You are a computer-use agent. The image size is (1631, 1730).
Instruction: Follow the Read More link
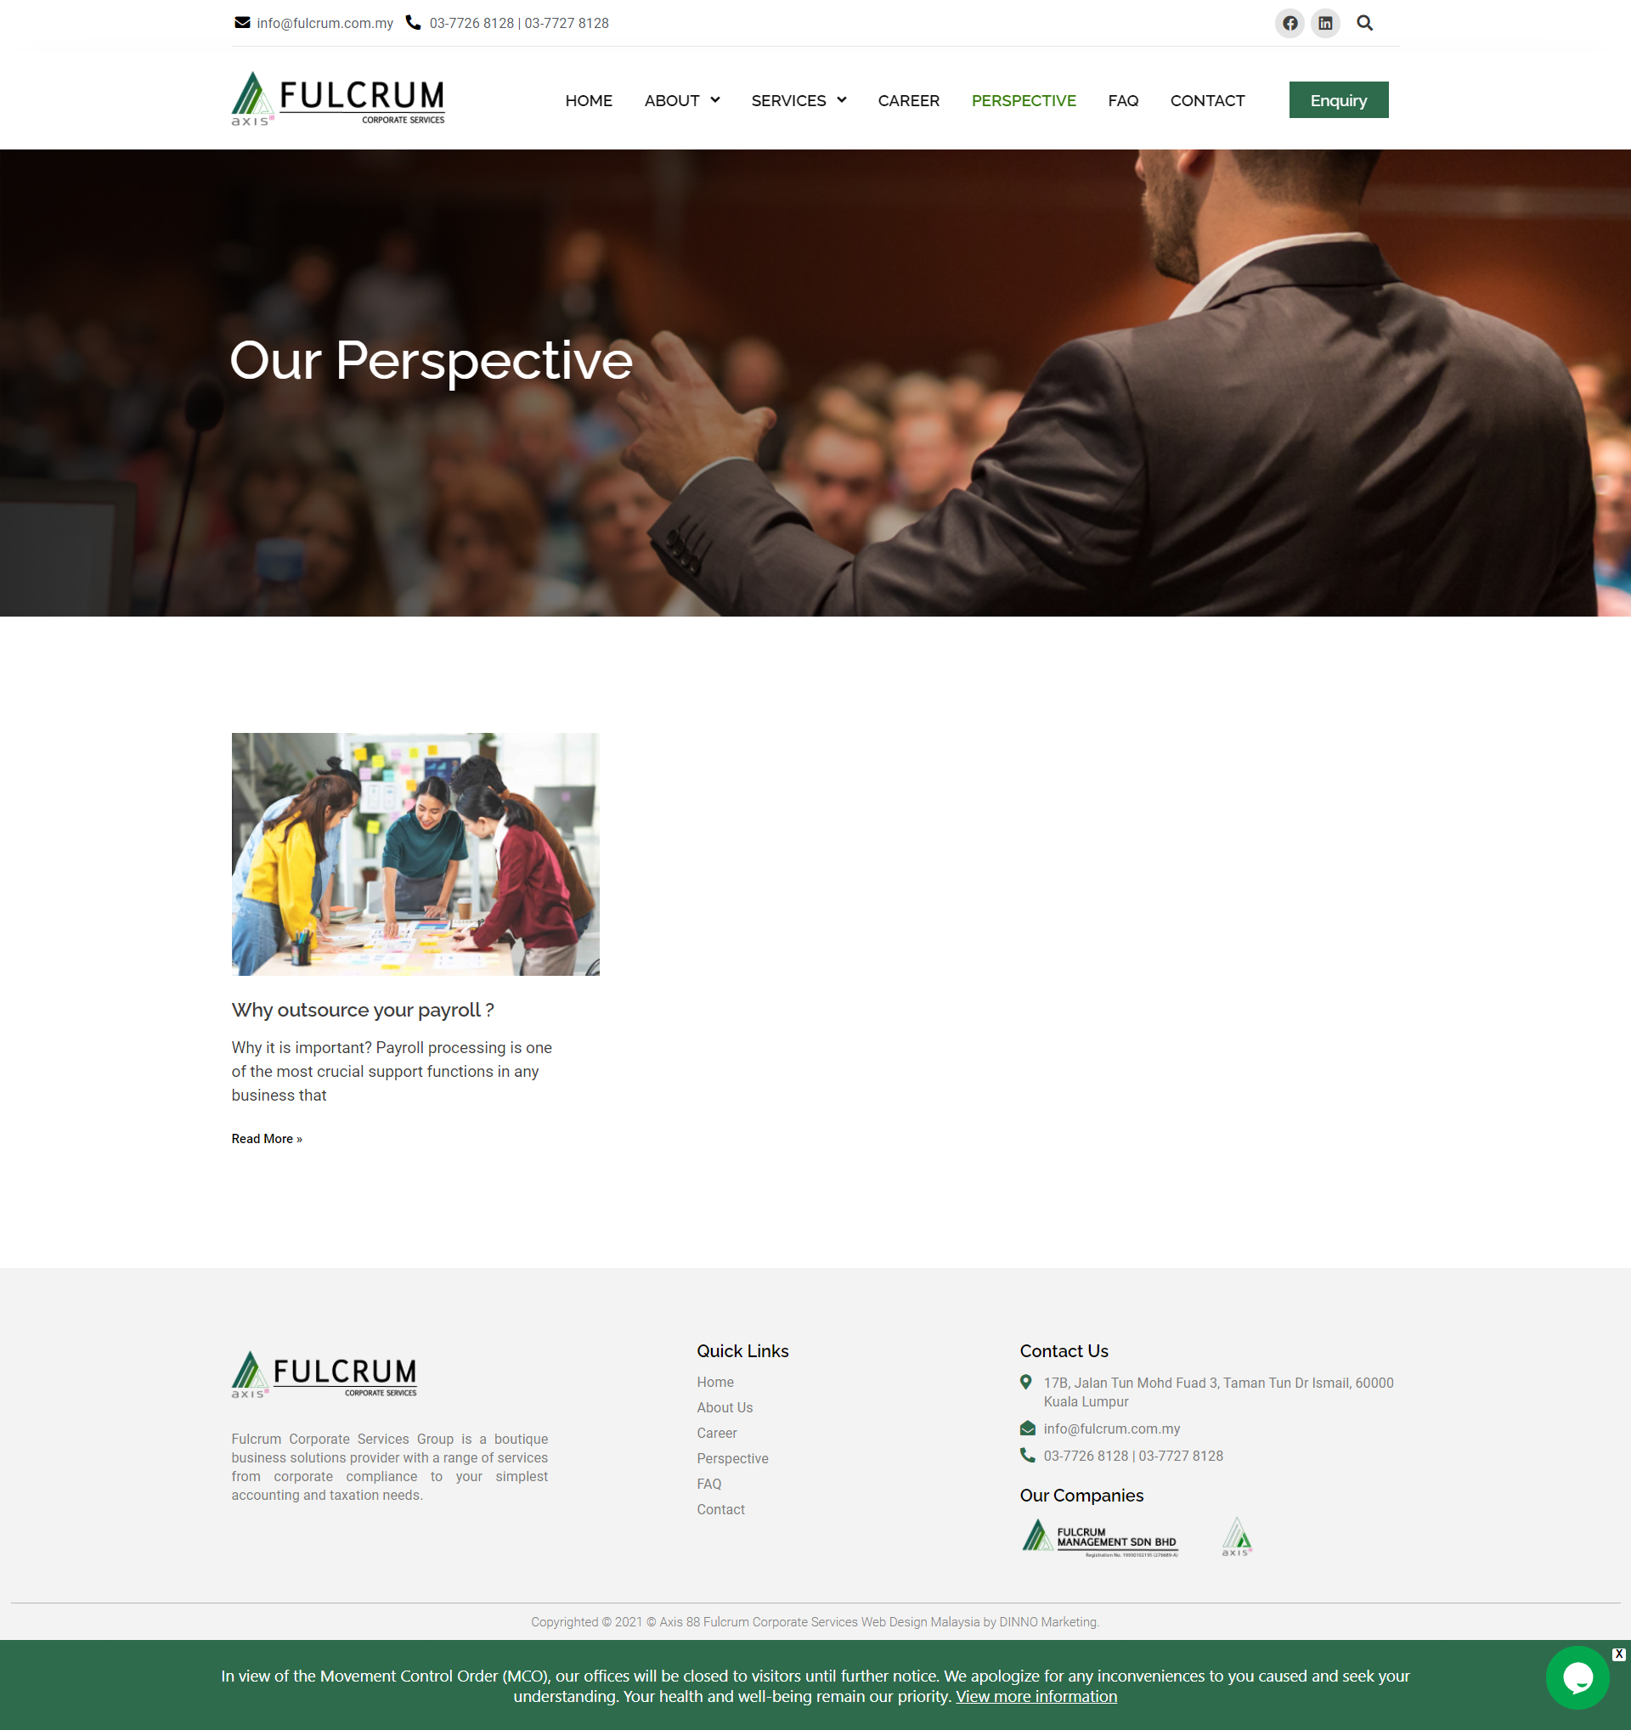coord(267,1138)
